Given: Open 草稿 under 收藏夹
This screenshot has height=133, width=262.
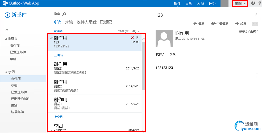Looking at the screenshot, I should click(x=13, y=59).
